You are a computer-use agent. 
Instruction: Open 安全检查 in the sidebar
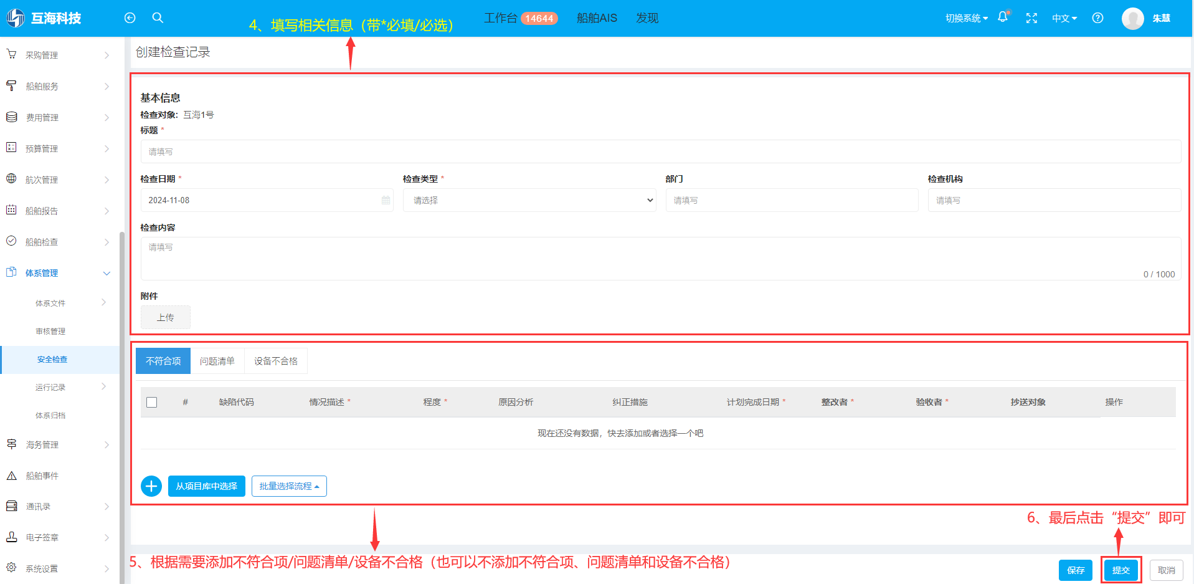coord(52,360)
